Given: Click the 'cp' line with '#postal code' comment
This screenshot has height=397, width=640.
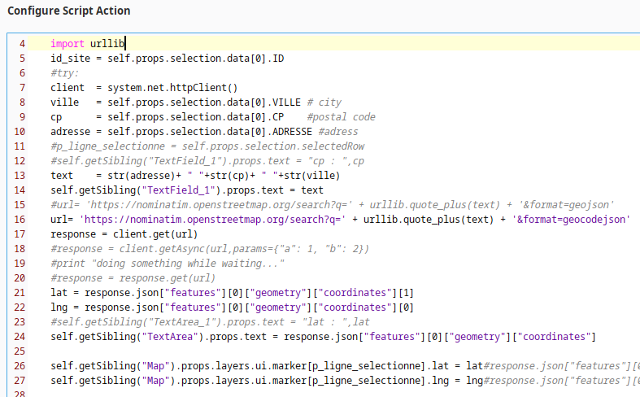Looking at the screenshot, I should point(213,117).
